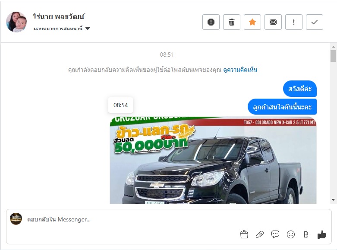Open the emoji picker smiley icon
The height and width of the screenshot is (250, 337).
coord(290,234)
